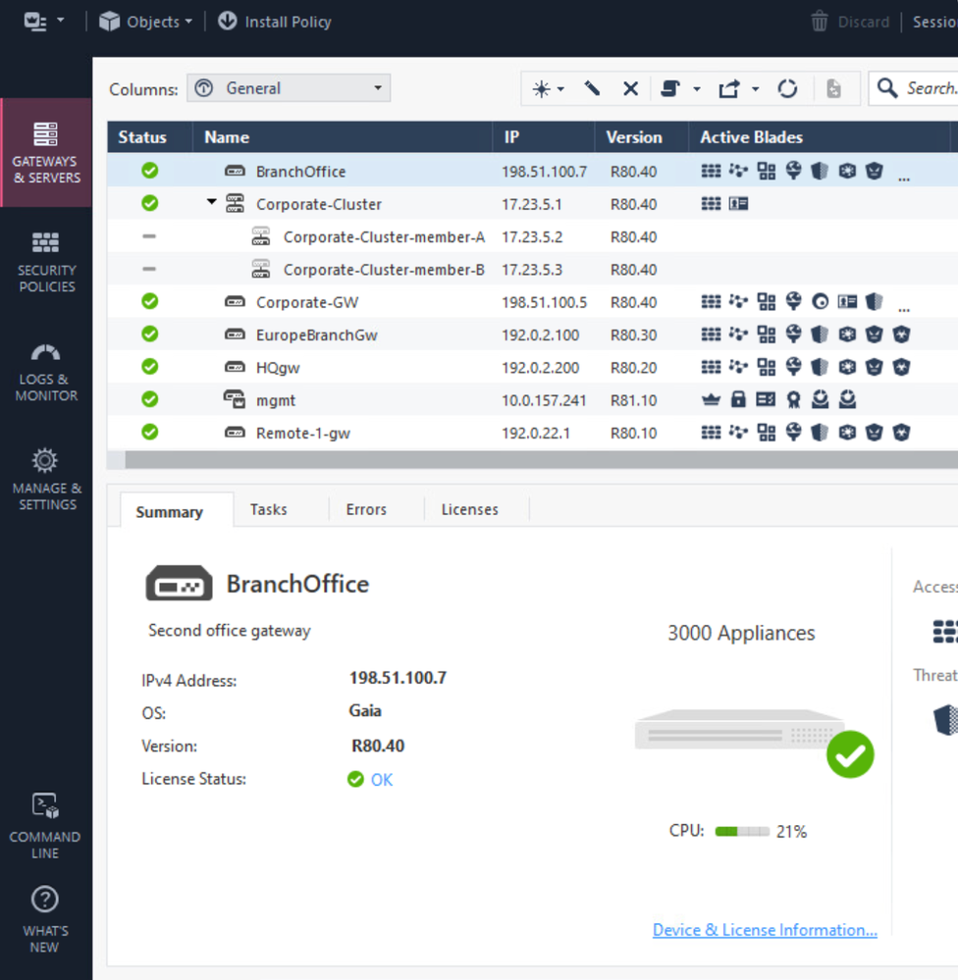Open Manage & Settings view
The height and width of the screenshot is (980, 958).
coord(46,480)
